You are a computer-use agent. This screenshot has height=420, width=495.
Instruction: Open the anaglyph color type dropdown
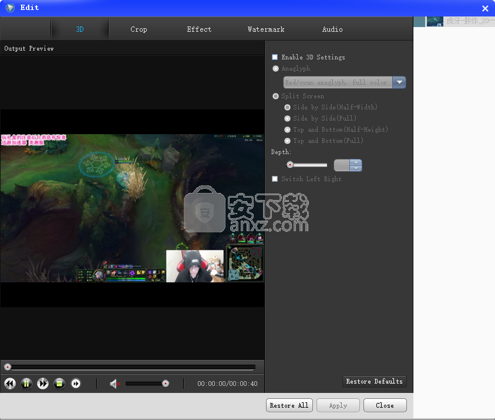[399, 83]
